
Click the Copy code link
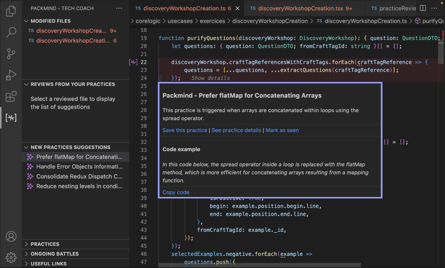pos(176,192)
